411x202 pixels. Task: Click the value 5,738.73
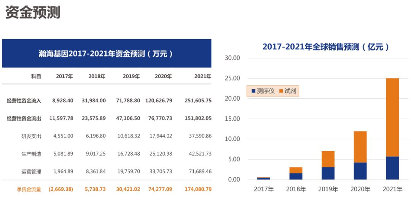click(x=96, y=189)
